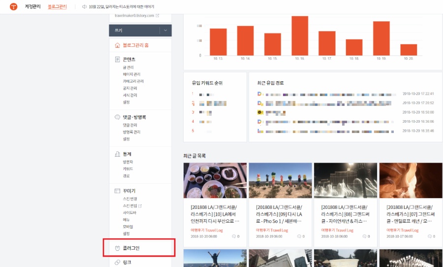
Task: Open 카테고리 관리 in the sidebar
Action: click(x=133, y=81)
